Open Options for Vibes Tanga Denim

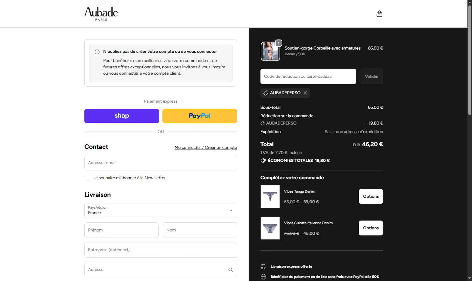tap(371, 196)
